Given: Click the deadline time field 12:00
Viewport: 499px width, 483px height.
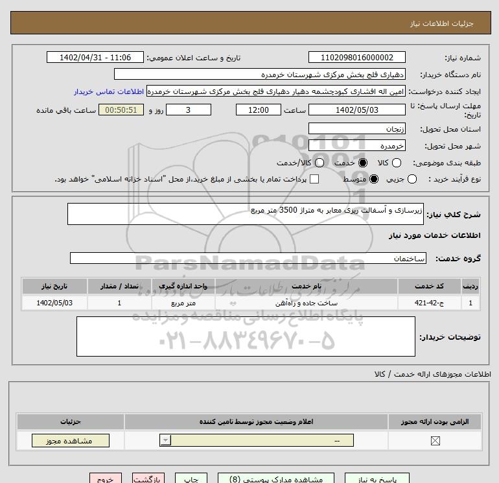Looking at the screenshot, I should tap(259, 110).
